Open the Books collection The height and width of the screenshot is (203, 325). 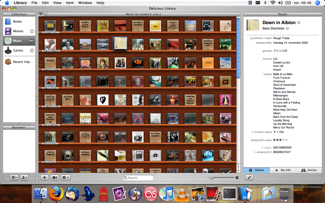(19, 22)
